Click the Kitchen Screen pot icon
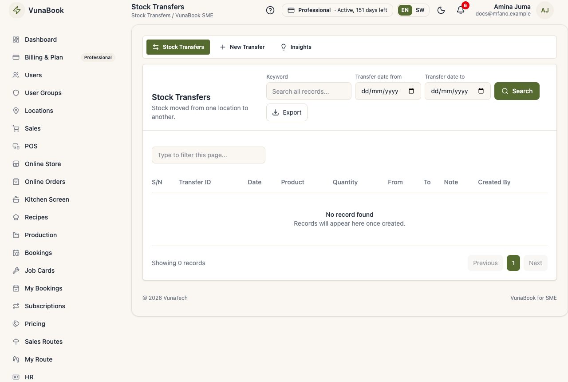Viewport: 568px width, 382px height. coord(16,199)
